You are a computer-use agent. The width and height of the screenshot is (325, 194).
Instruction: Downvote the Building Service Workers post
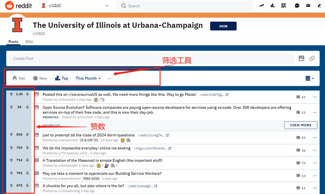[x=27, y=173]
